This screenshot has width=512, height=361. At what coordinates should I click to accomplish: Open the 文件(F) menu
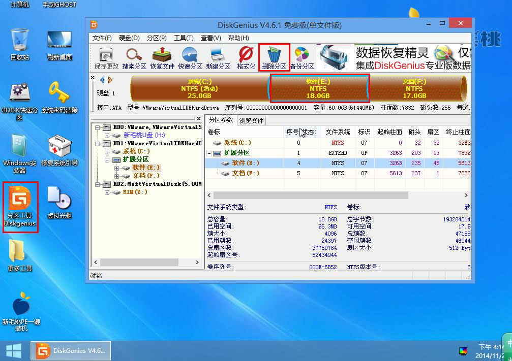[102, 38]
